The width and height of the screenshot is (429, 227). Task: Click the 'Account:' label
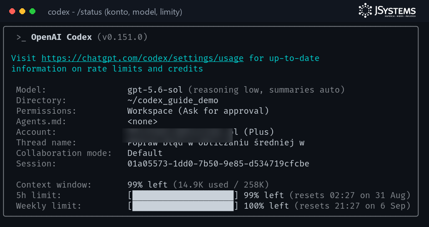pyautogui.click(x=36, y=132)
